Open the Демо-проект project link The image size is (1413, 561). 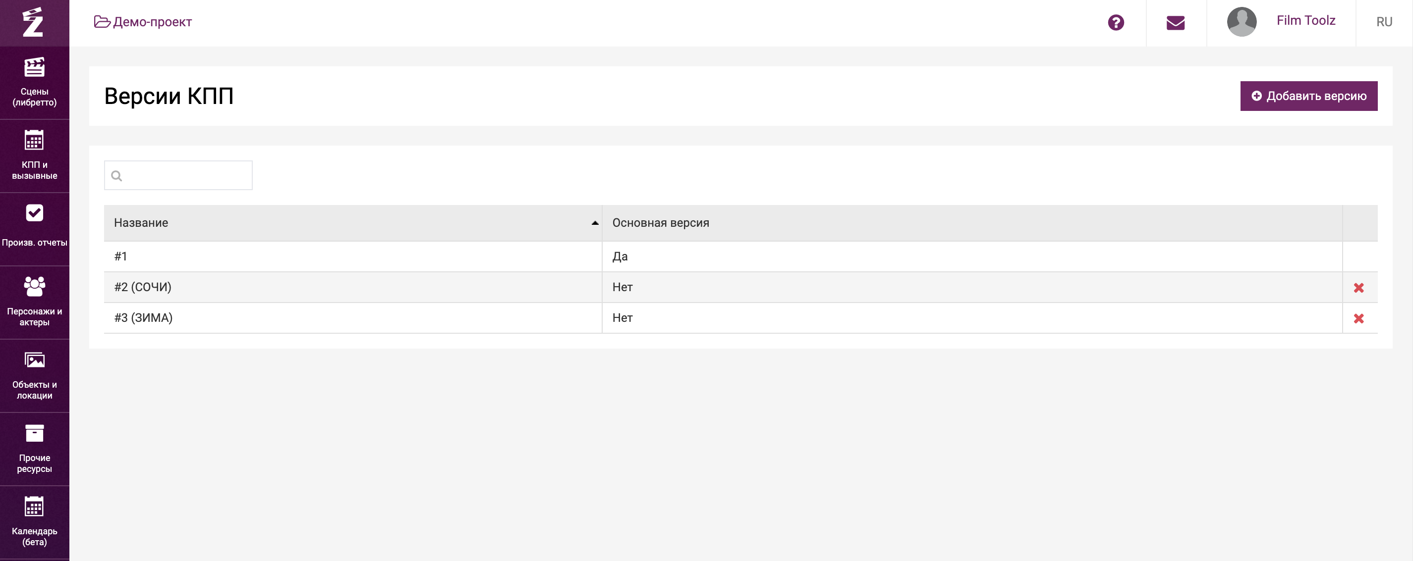pos(144,22)
